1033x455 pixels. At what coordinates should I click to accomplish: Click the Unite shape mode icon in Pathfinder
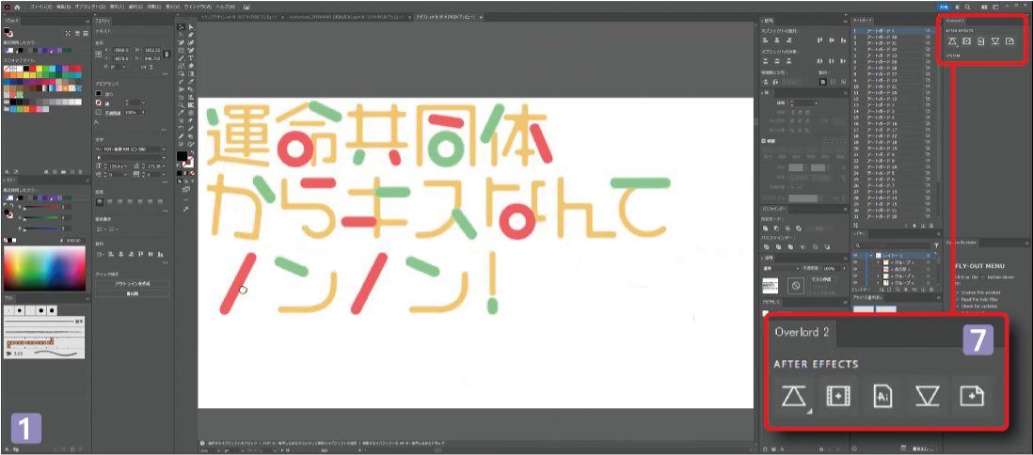(765, 228)
